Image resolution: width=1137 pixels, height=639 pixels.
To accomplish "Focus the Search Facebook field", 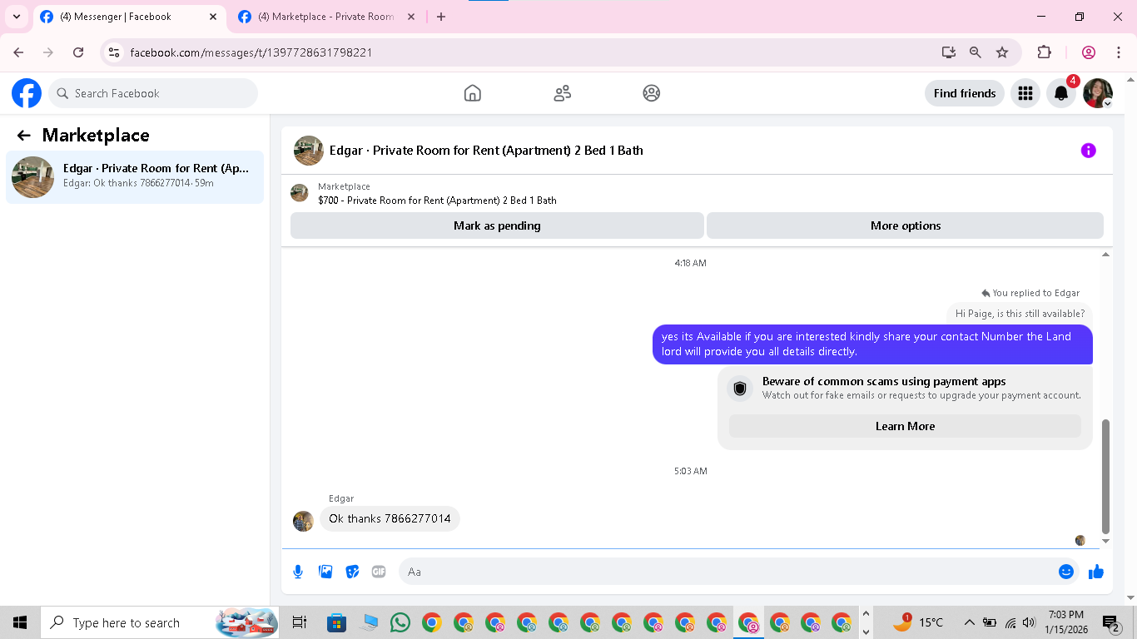I will [153, 93].
